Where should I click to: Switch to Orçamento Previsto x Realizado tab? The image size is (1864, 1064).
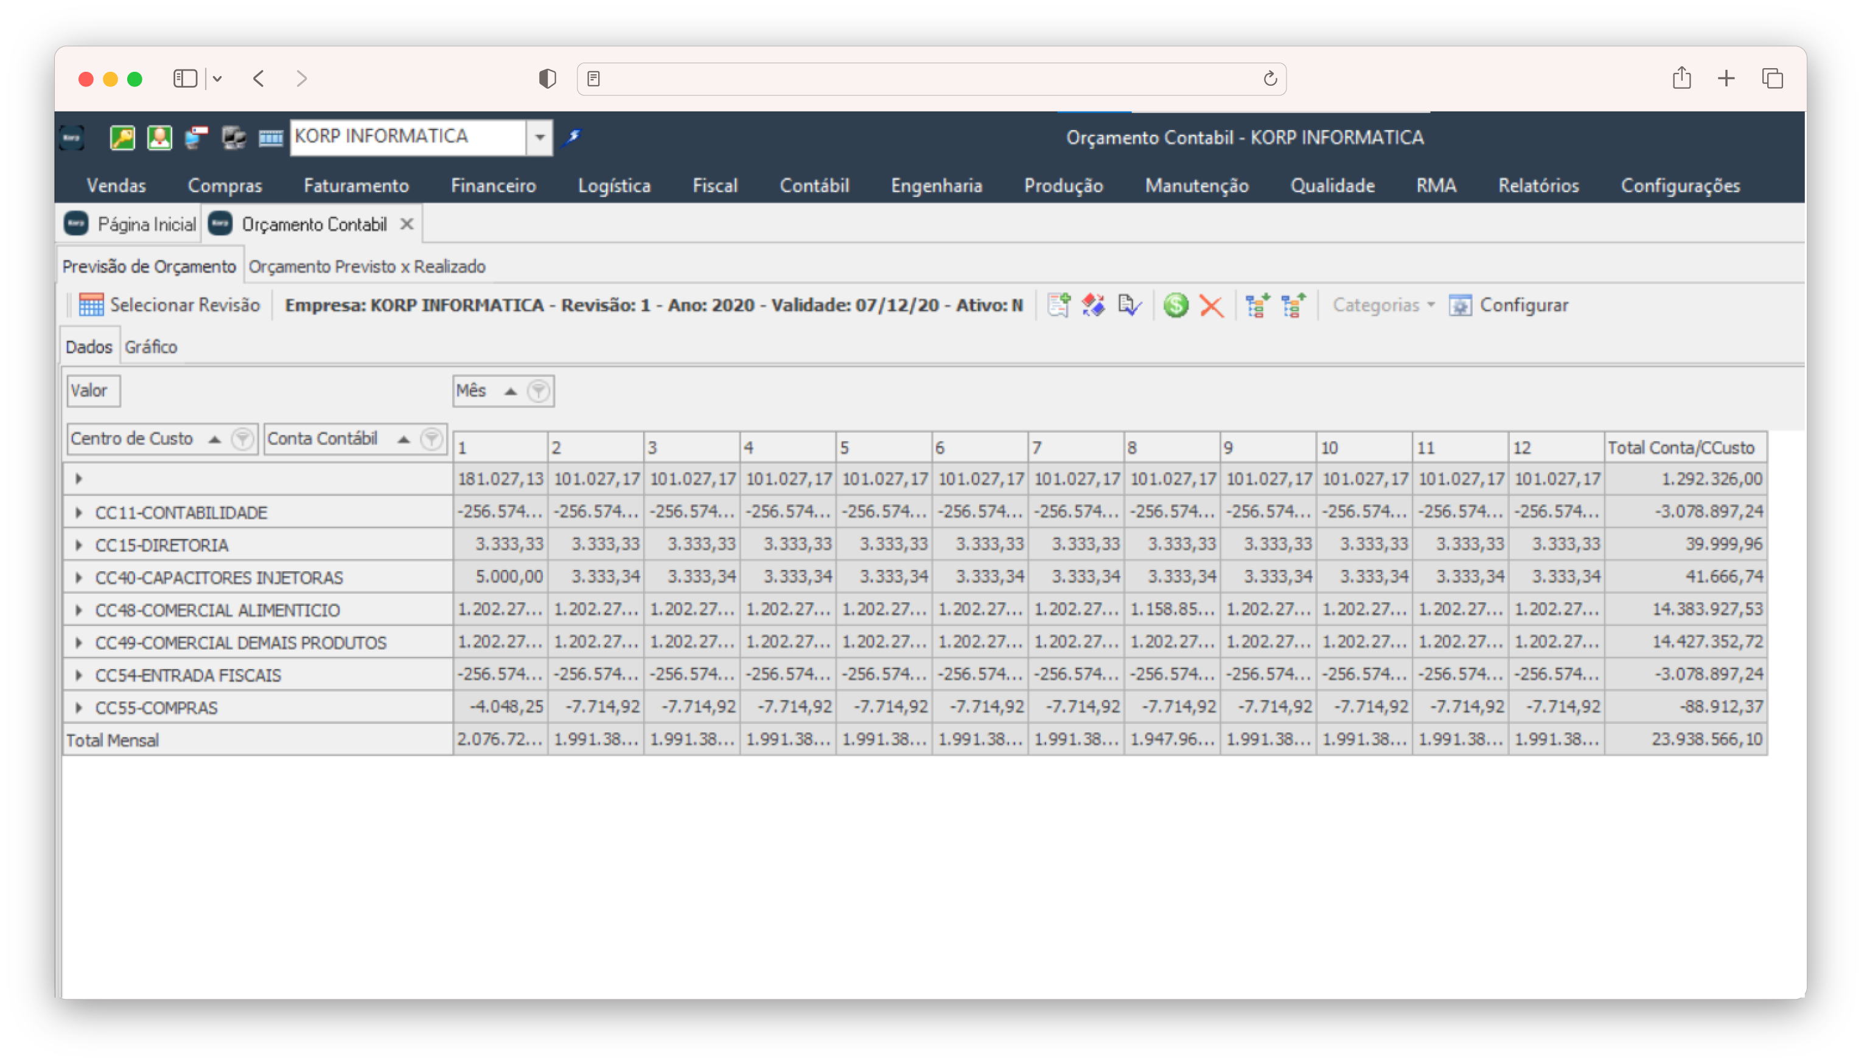[367, 266]
